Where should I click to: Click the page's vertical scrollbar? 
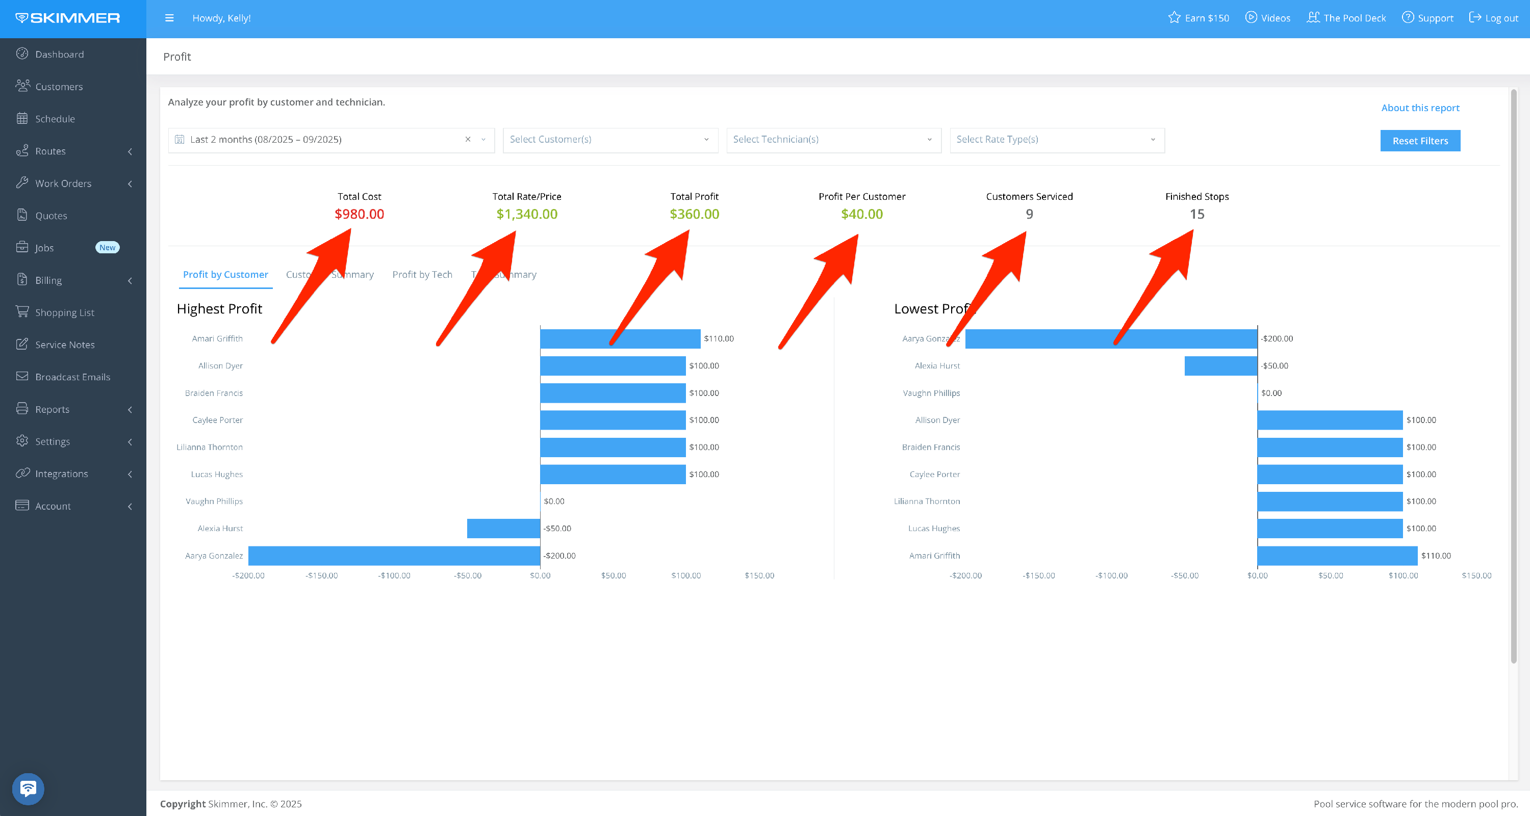point(1513,374)
